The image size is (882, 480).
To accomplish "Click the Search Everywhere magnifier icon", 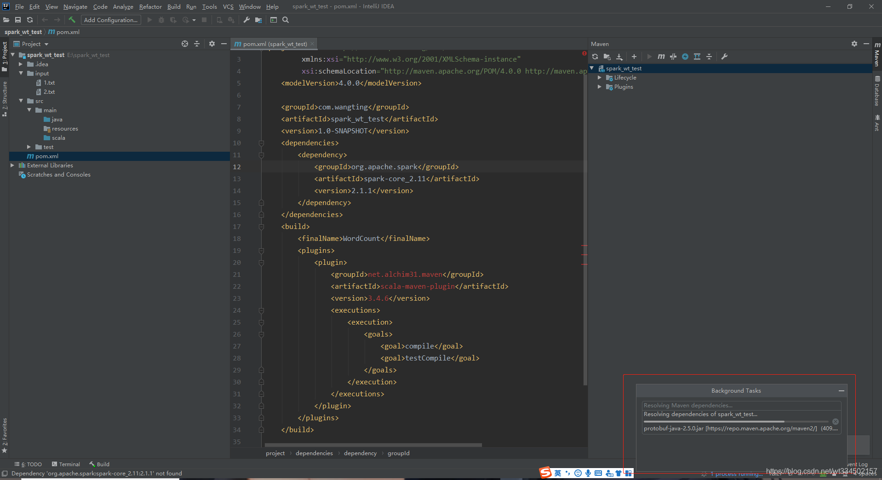I will pyautogui.click(x=286, y=20).
